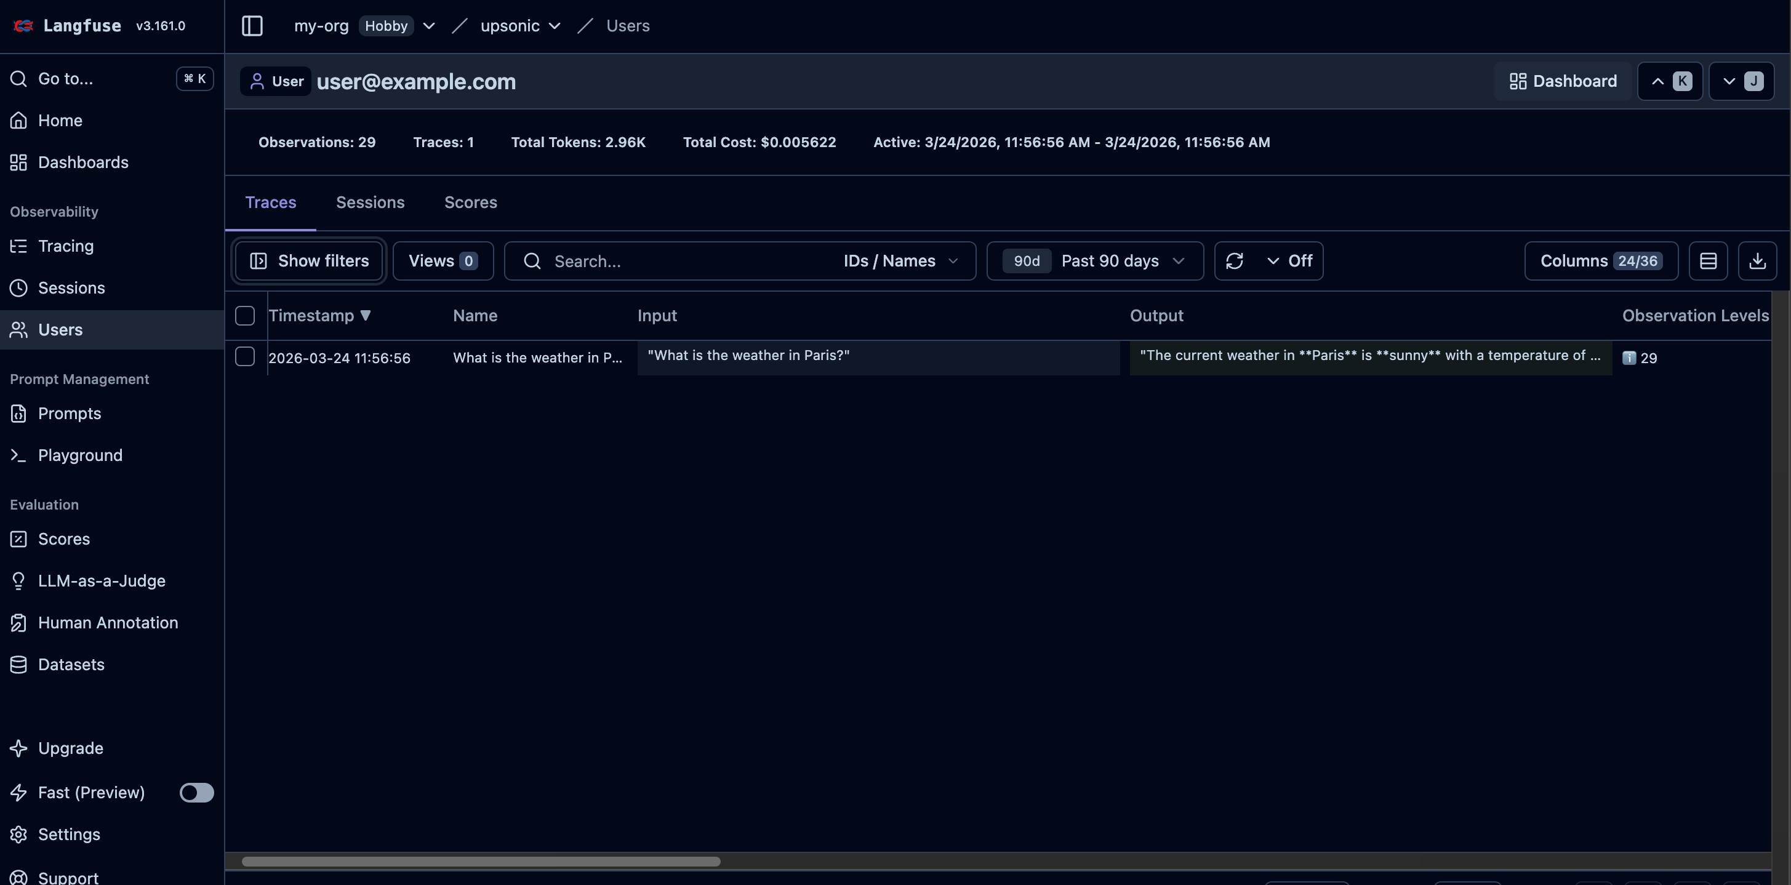Click the User badge beside the email
The height and width of the screenshot is (885, 1791).
click(275, 81)
